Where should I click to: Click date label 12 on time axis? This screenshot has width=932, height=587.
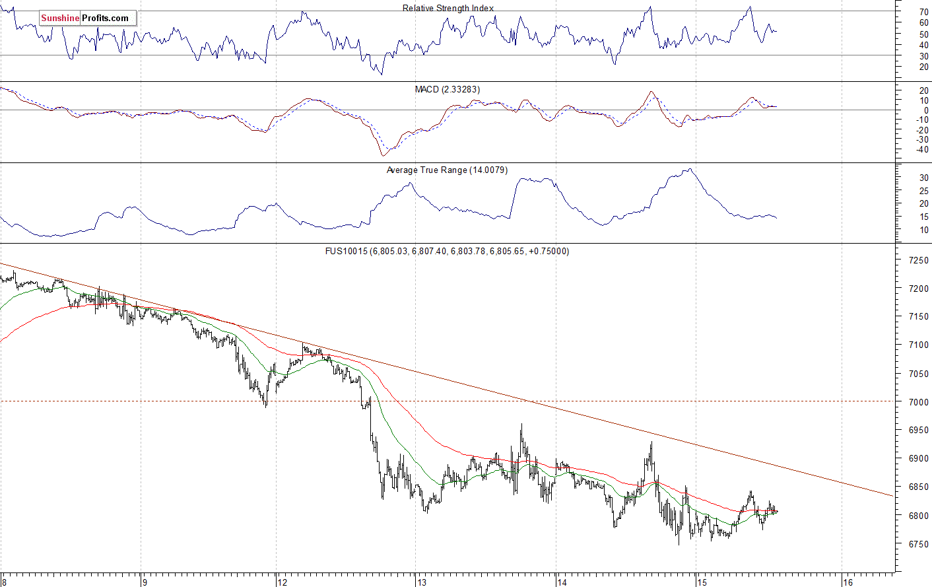pos(282,582)
